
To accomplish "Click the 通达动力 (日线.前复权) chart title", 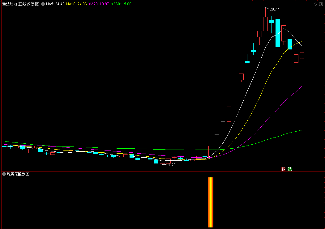I will coord(21,4).
